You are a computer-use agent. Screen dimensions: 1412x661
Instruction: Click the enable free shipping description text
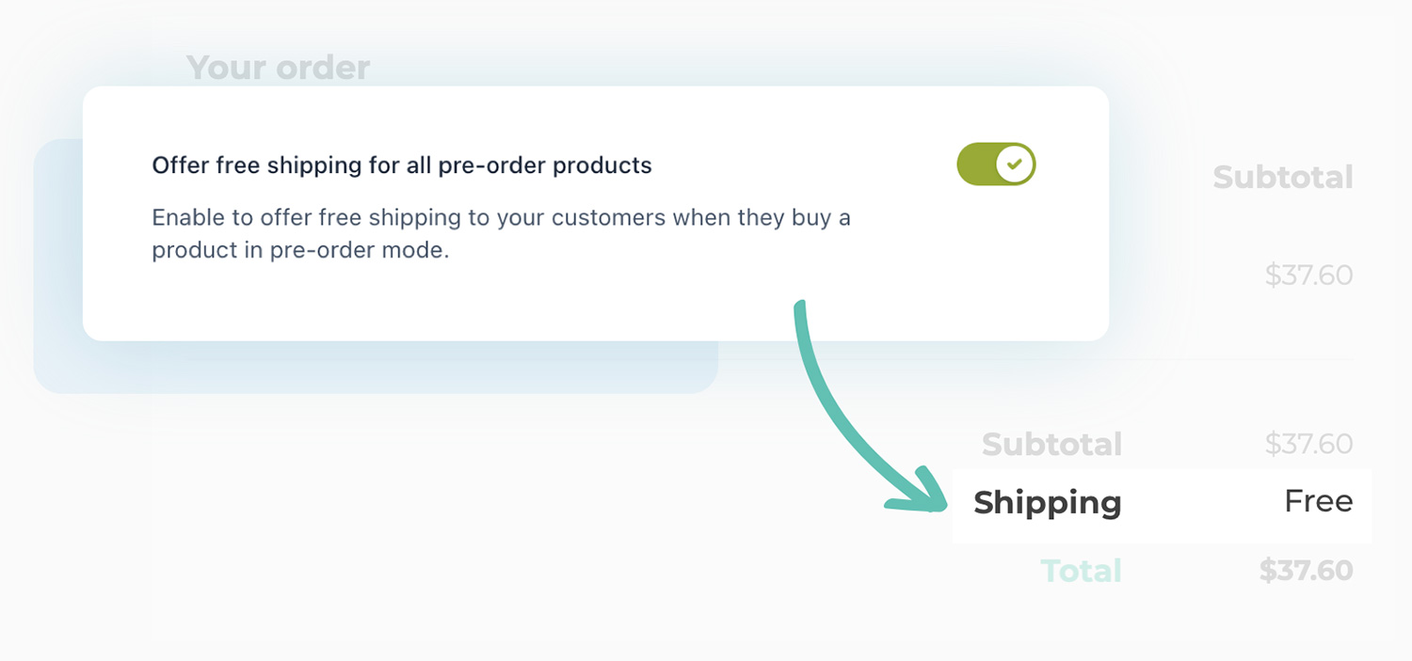coord(501,233)
